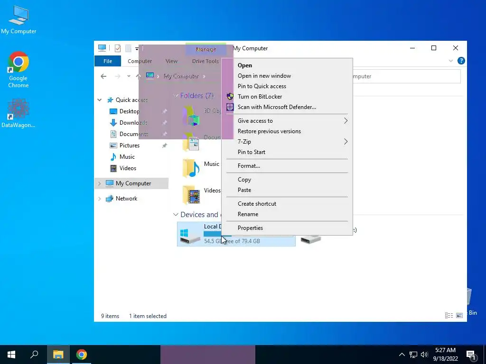Select Copy in the context menu
Viewport: 486px width, 364px height.
pos(287,180)
